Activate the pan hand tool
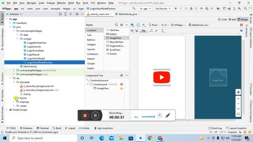This screenshot has width=253, height=142. (238, 92)
